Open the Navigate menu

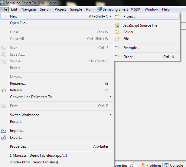click(29, 9)
